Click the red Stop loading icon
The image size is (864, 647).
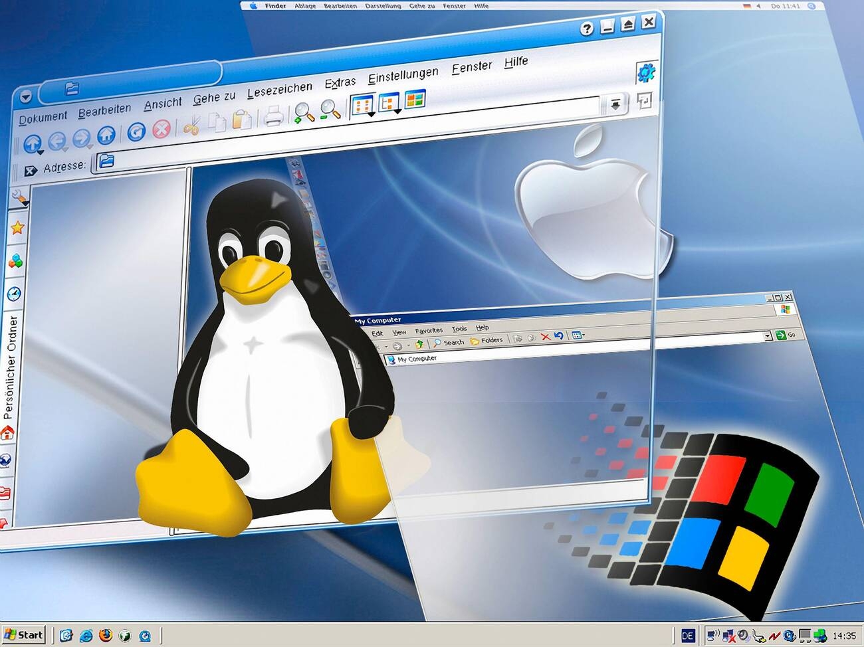click(x=162, y=130)
